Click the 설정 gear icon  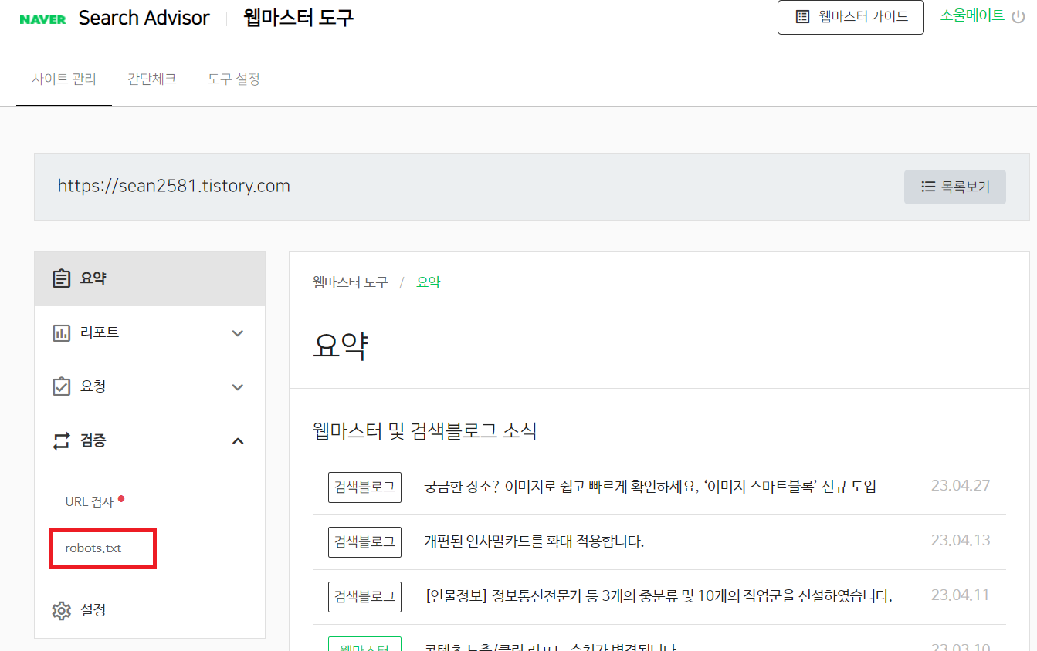[61, 611]
